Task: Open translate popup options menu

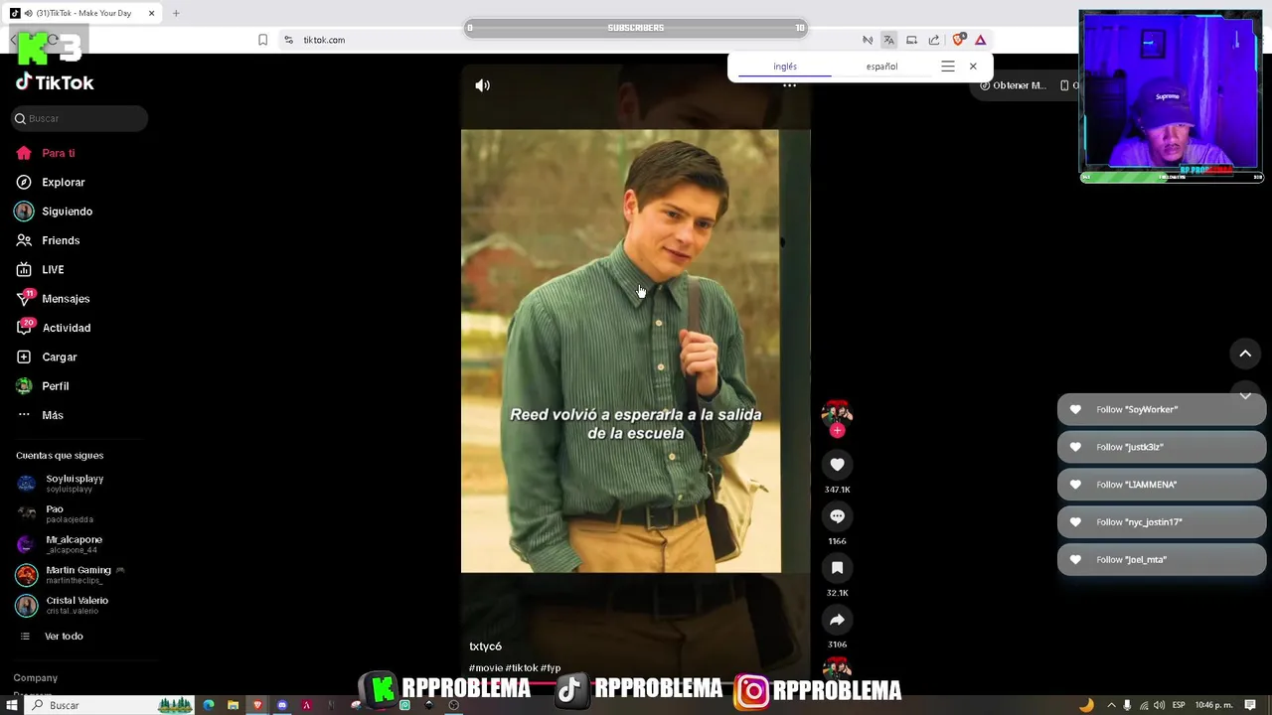Action: pyautogui.click(x=948, y=67)
